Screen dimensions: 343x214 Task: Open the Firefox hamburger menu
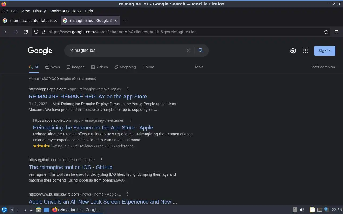pos(337,32)
